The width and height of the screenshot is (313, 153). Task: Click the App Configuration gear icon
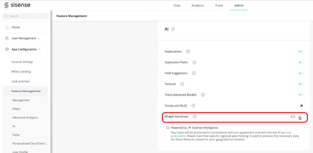coord(7,49)
